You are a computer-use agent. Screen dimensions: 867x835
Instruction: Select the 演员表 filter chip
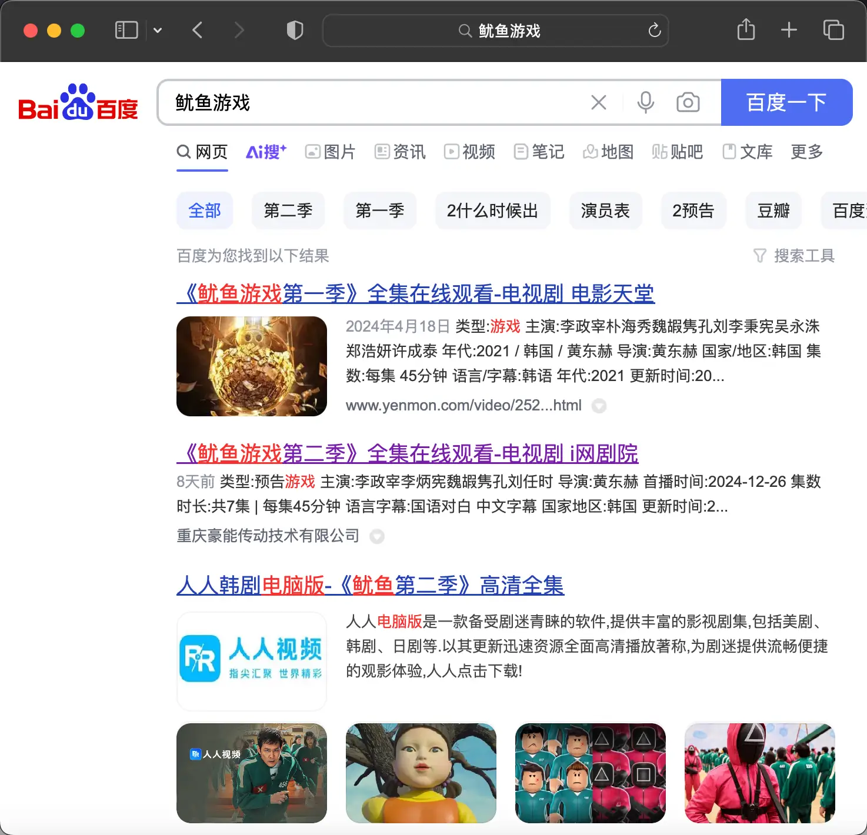605,211
